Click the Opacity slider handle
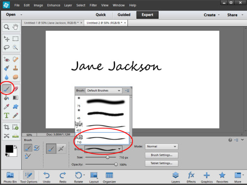This screenshot has width=247, height=185. point(116,164)
